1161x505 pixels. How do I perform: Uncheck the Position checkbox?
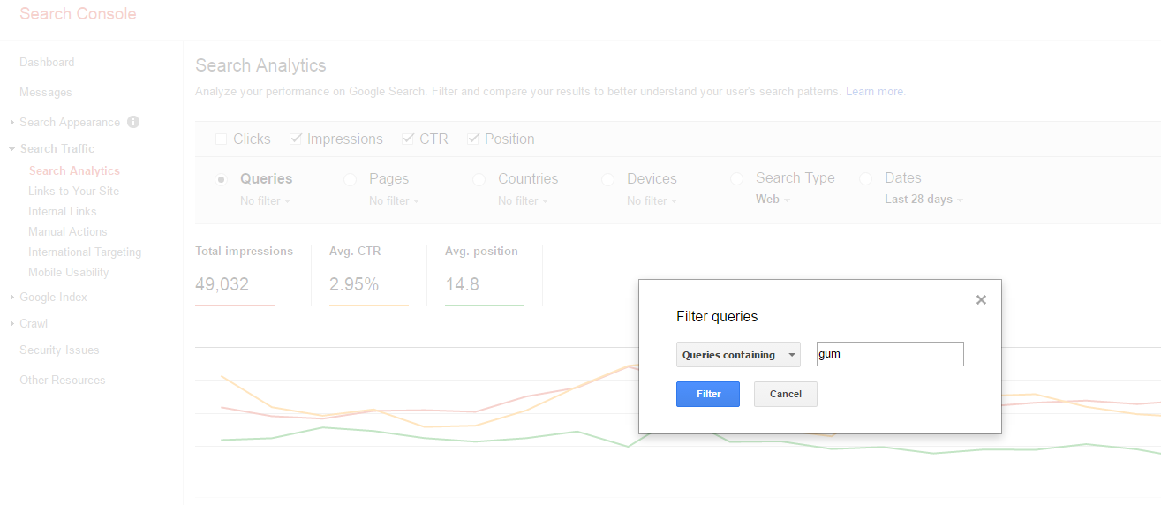[473, 139]
